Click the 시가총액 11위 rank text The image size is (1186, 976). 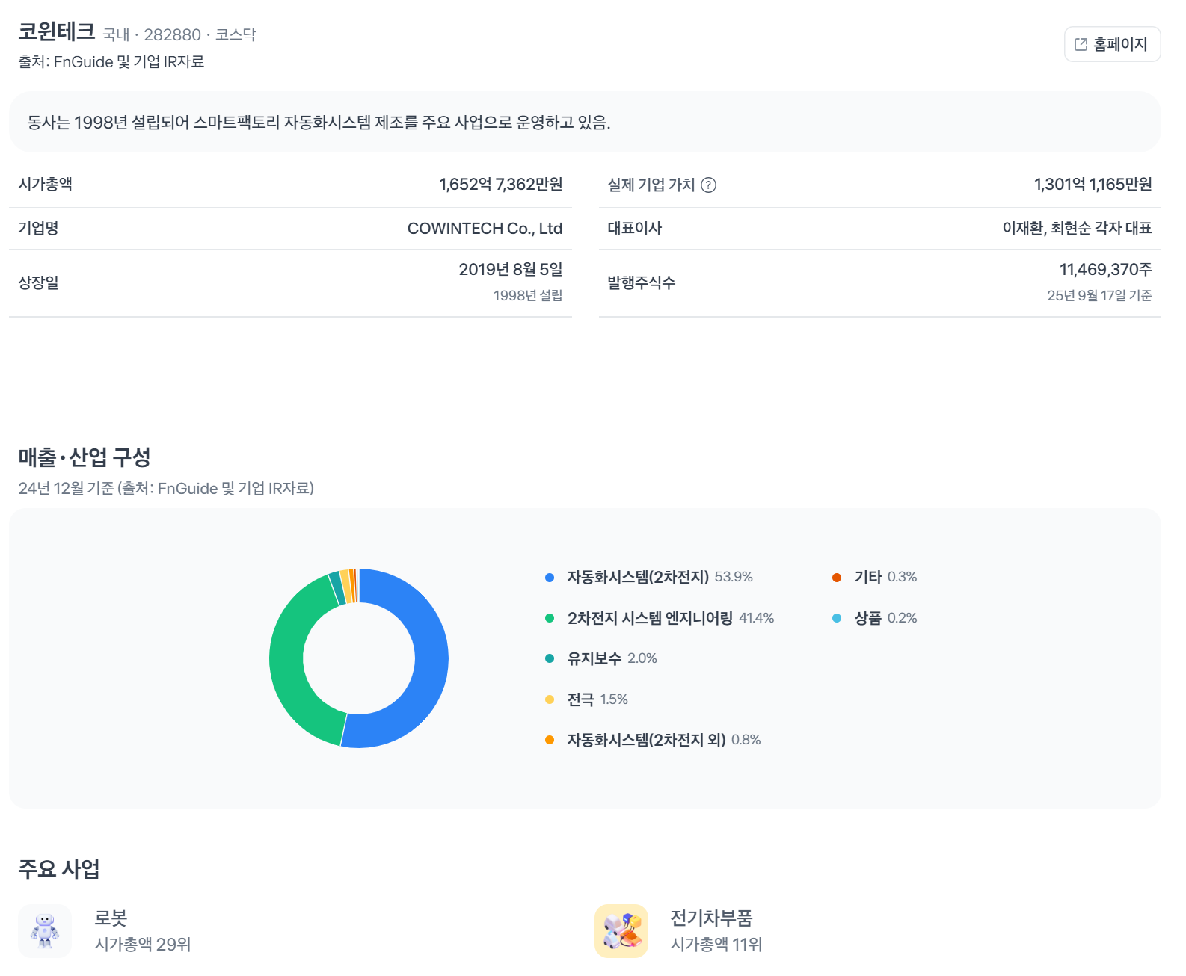pos(716,945)
